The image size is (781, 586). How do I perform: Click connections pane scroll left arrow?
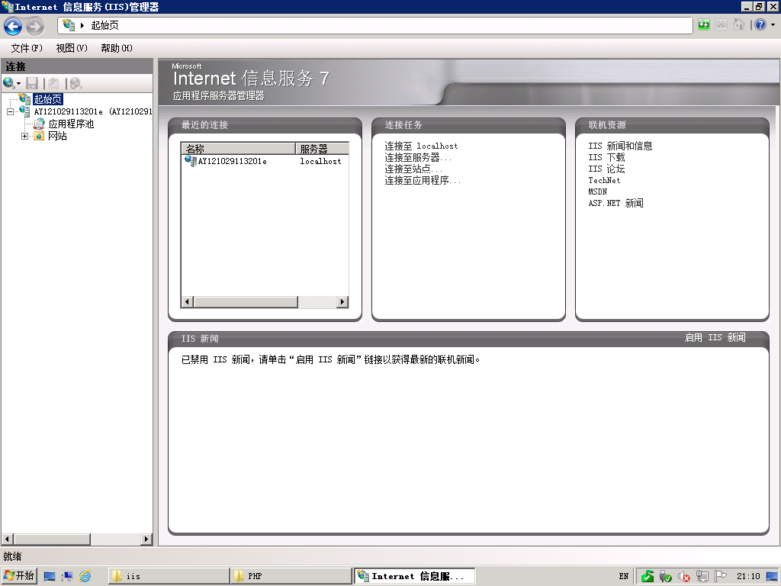[x=7, y=539]
